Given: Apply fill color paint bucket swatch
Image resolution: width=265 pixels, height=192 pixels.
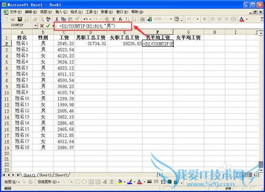Looking at the screenshot, I should (x=120, y=181).
